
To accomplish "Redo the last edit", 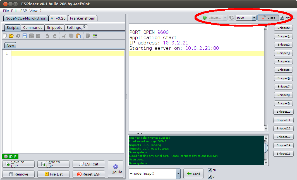I will pyautogui.click(x=54, y=36).
